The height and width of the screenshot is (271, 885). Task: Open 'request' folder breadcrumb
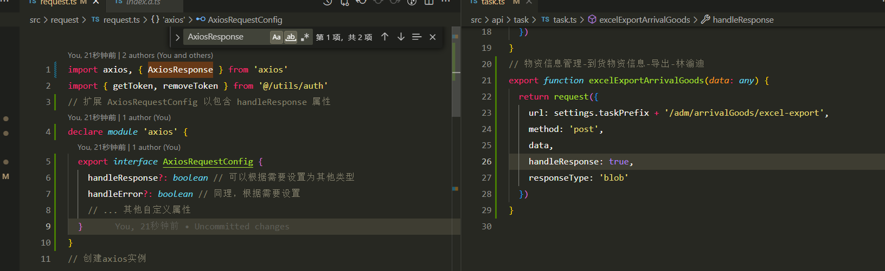click(65, 20)
